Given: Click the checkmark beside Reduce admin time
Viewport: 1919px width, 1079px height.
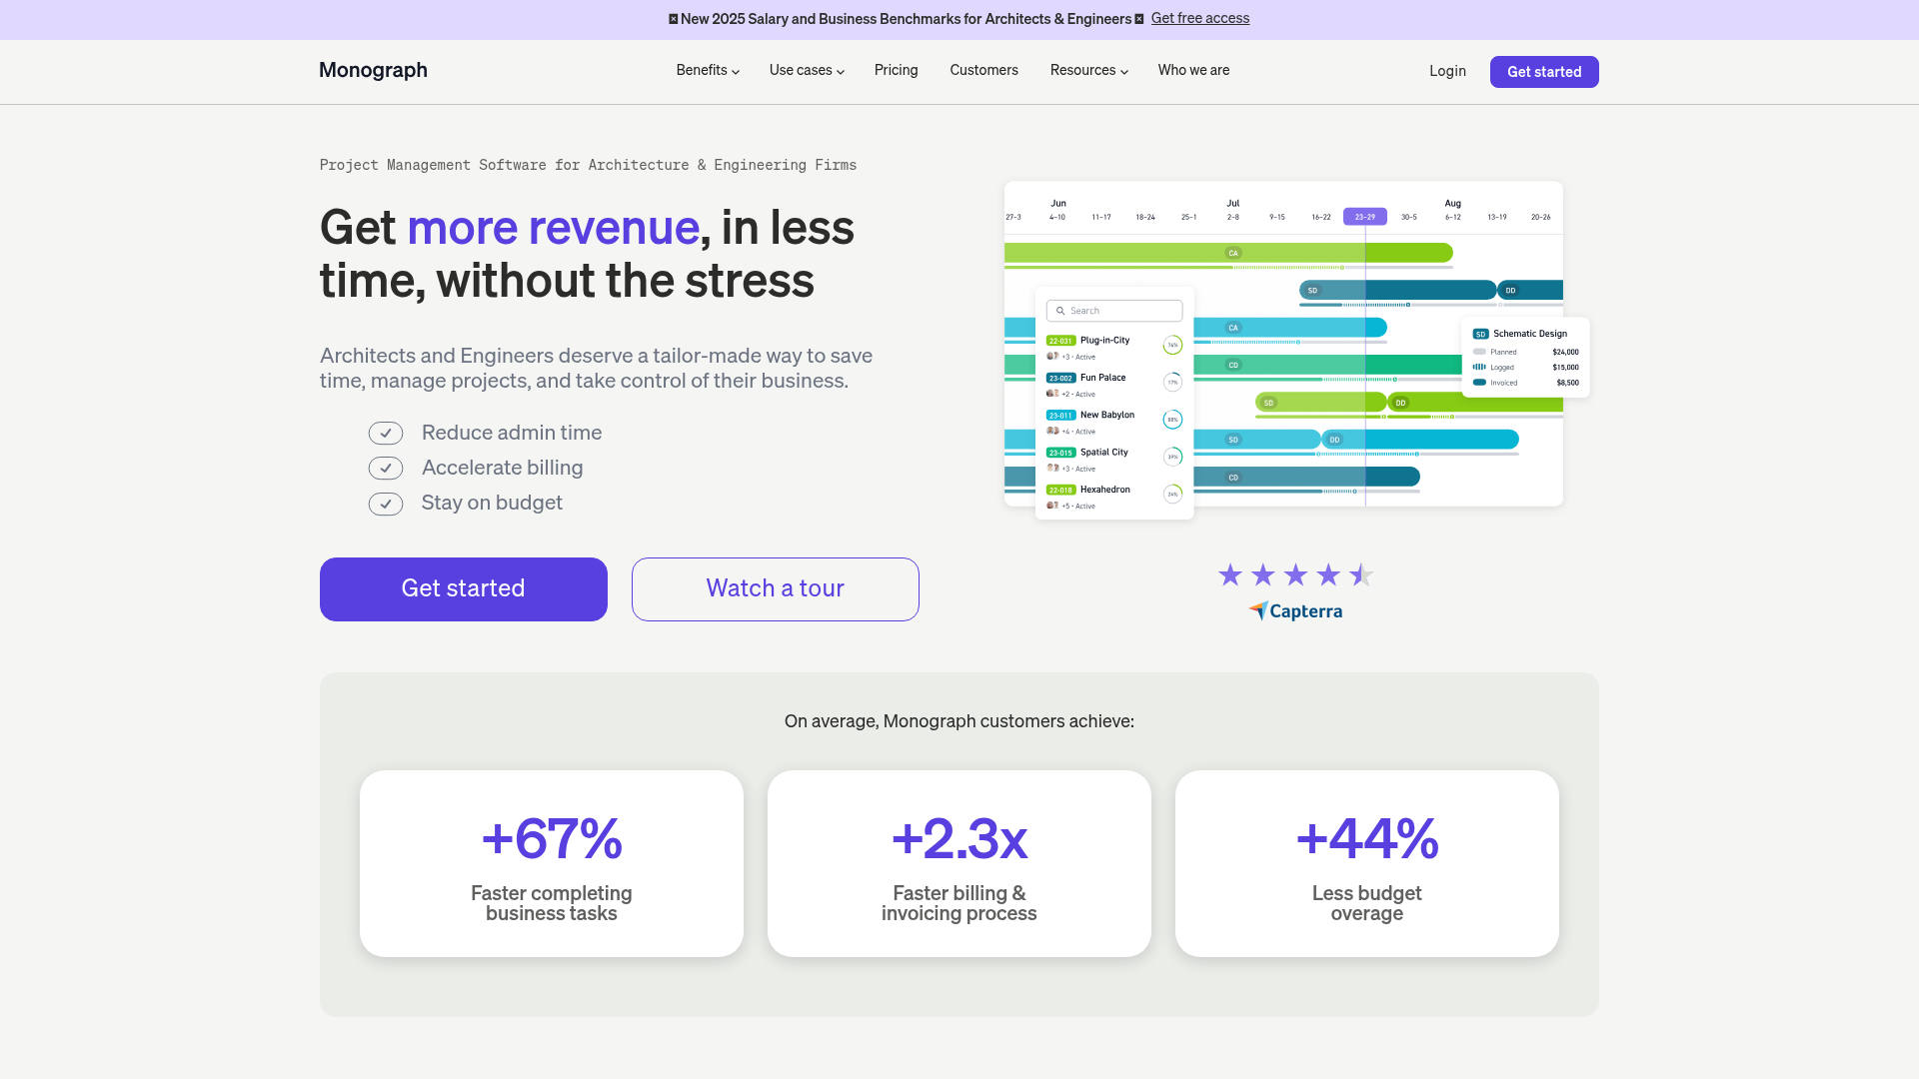Looking at the screenshot, I should pos(386,433).
